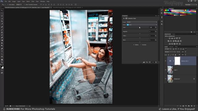The height and width of the screenshot is (111, 198).
Task: Add a Curves adjustment
Action: [x=174, y=38]
